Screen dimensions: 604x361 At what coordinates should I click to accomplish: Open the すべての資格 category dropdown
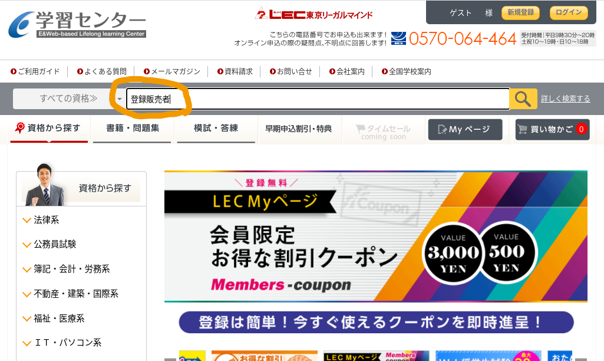[x=68, y=99]
